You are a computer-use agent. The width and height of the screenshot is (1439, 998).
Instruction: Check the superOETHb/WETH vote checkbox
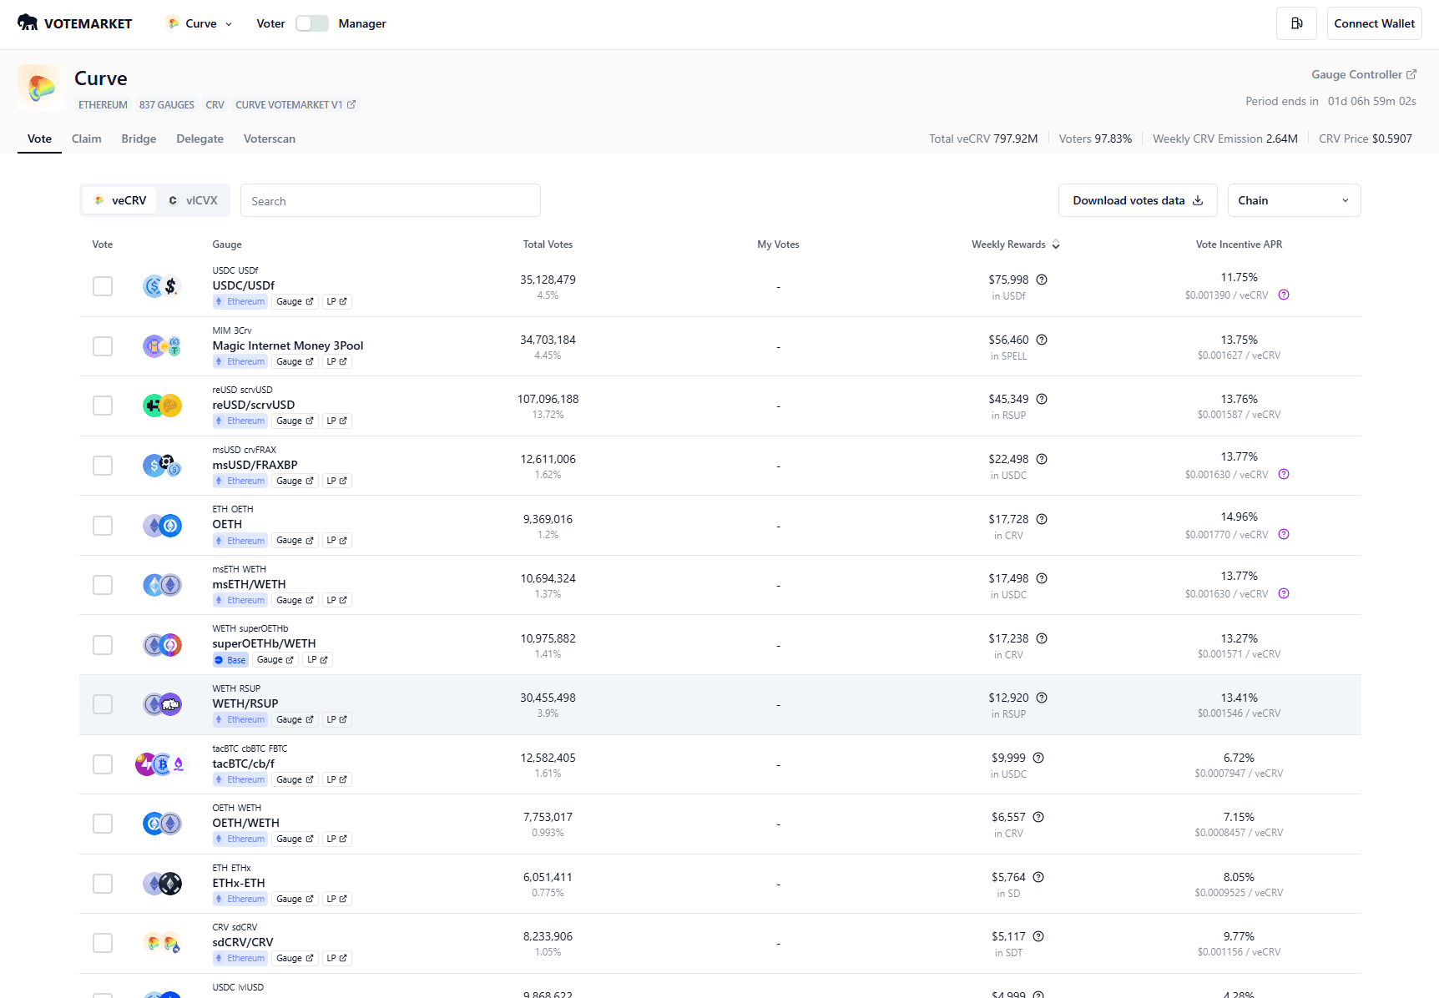[x=103, y=645]
